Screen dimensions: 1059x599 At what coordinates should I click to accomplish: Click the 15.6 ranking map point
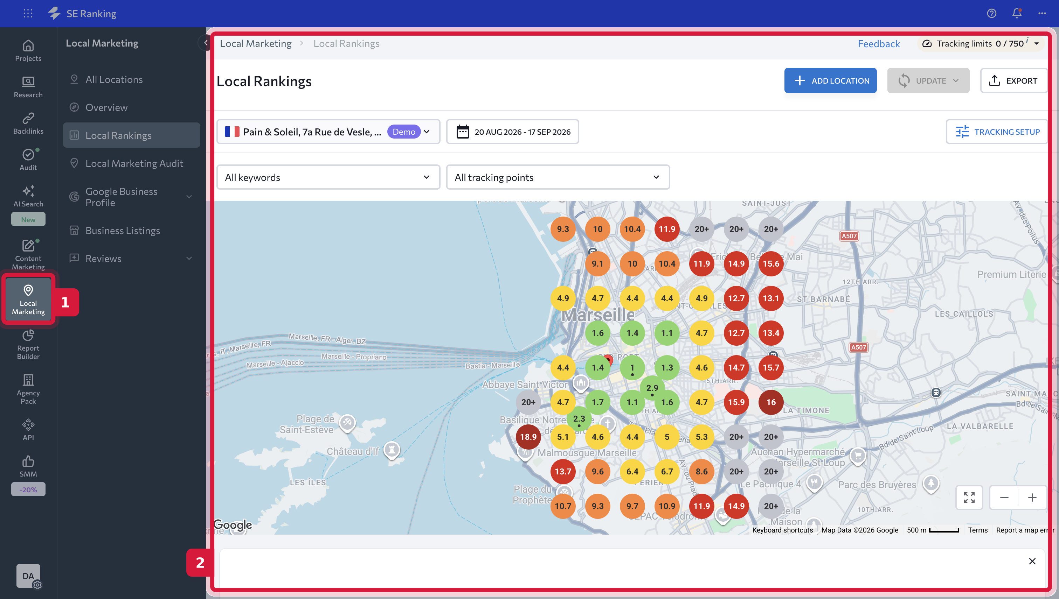[x=771, y=264]
